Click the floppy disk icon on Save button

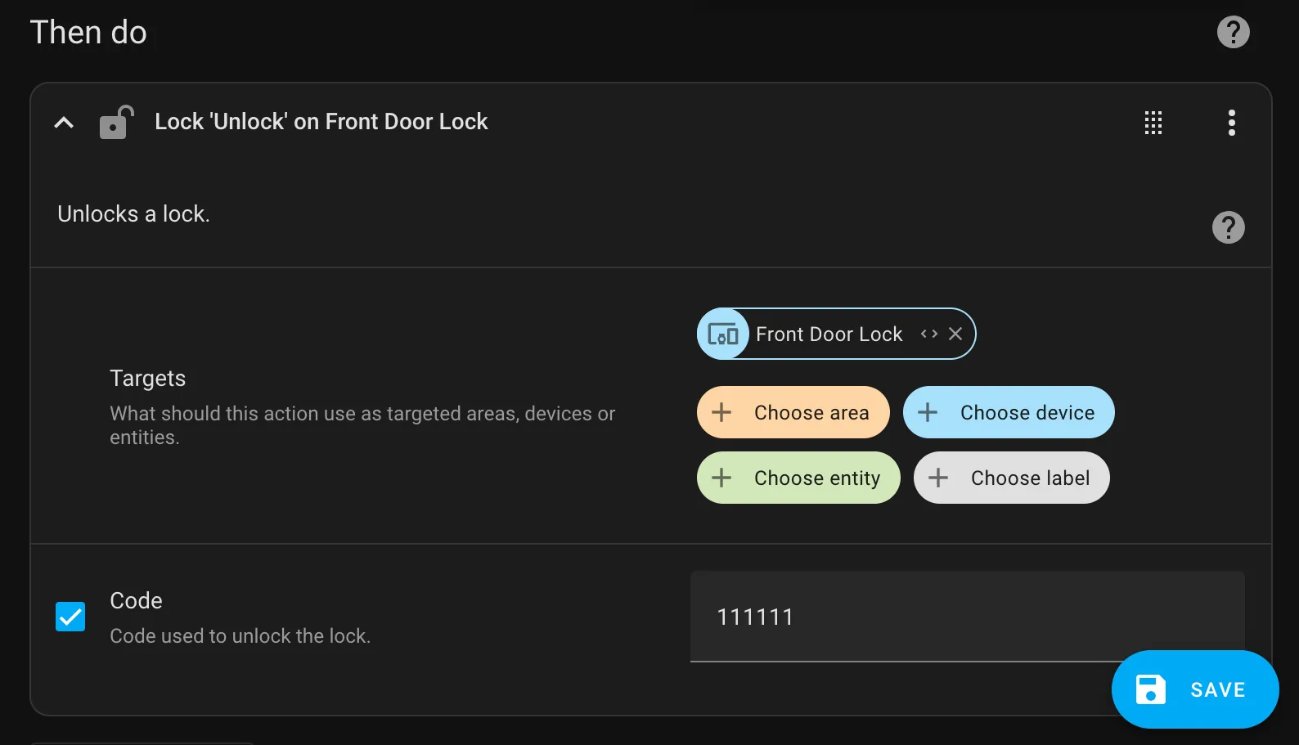coord(1149,689)
